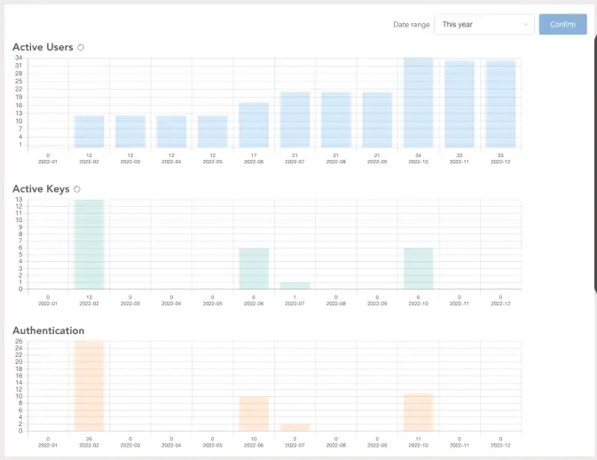Click the Confirm button
This screenshot has height=460, width=597.
point(562,24)
